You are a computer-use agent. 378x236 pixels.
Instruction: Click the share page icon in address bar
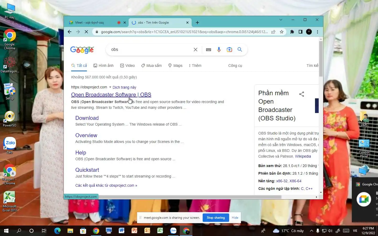click(x=273, y=32)
